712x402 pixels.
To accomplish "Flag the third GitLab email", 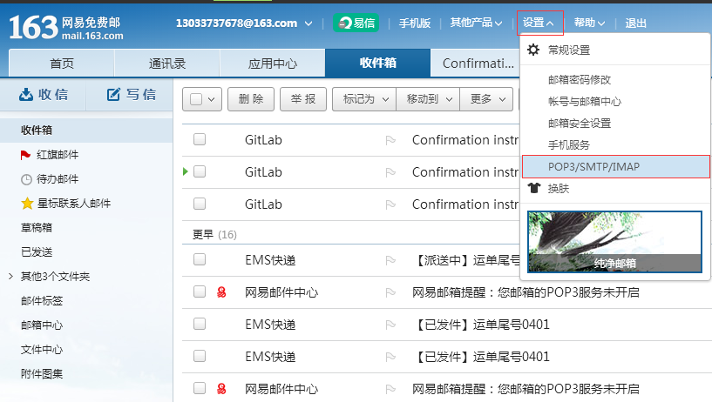I will point(390,204).
